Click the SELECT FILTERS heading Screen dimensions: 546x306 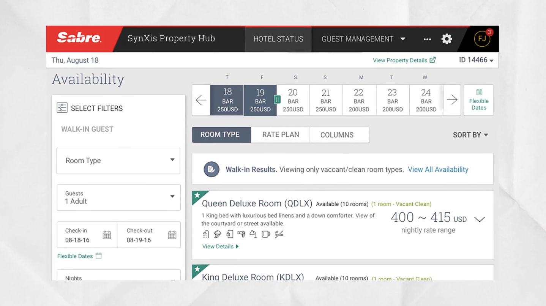(x=97, y=108)
